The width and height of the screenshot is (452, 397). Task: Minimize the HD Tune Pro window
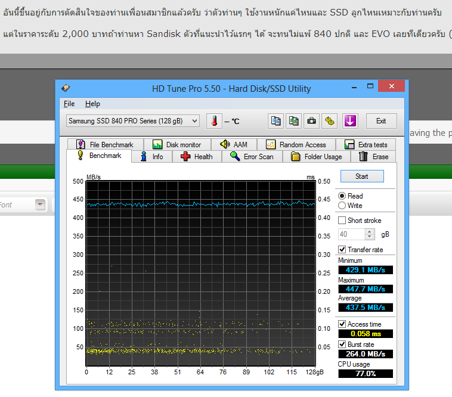354,86
